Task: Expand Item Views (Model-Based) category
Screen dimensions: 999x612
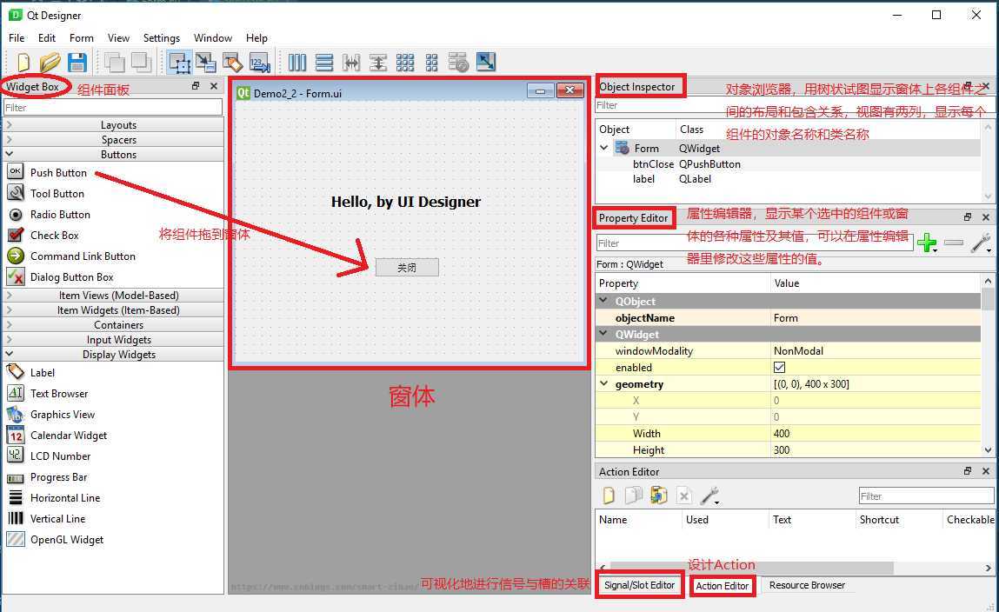Action: [x=9, y=295]
